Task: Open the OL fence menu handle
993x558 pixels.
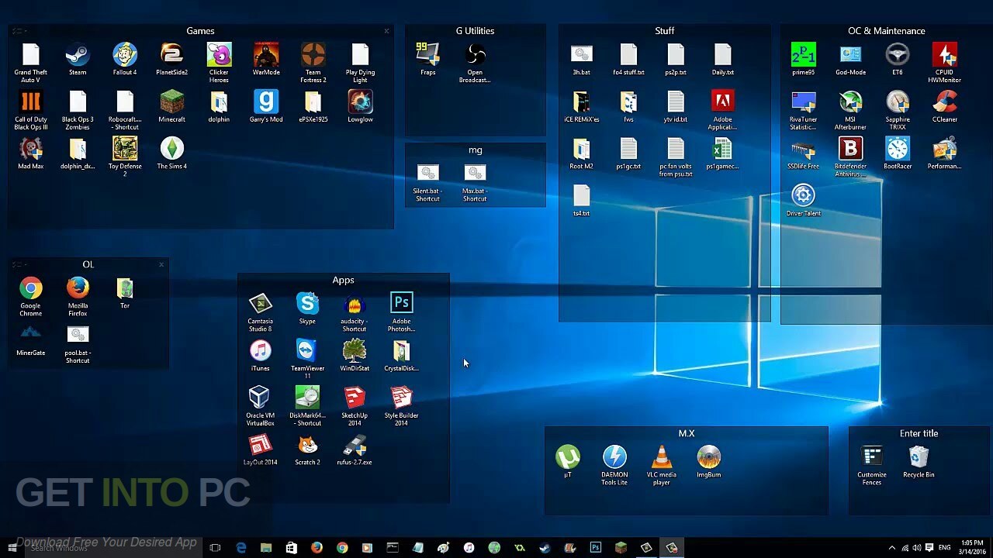Action: pyautogui.click(x=20, y=264)
